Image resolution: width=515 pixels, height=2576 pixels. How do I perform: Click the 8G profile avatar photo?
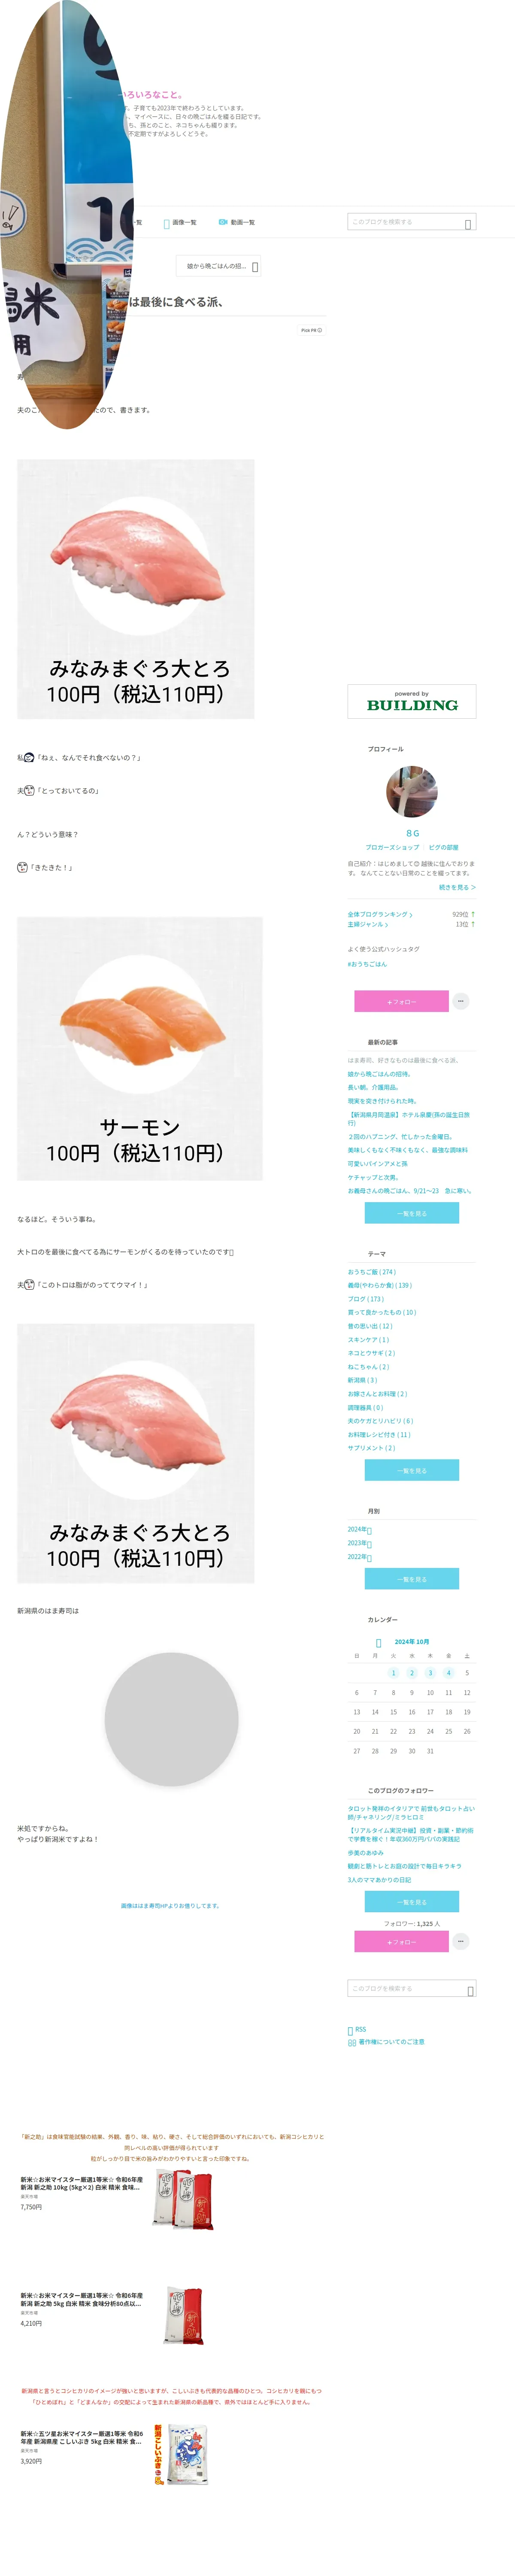tap(411, 791)
